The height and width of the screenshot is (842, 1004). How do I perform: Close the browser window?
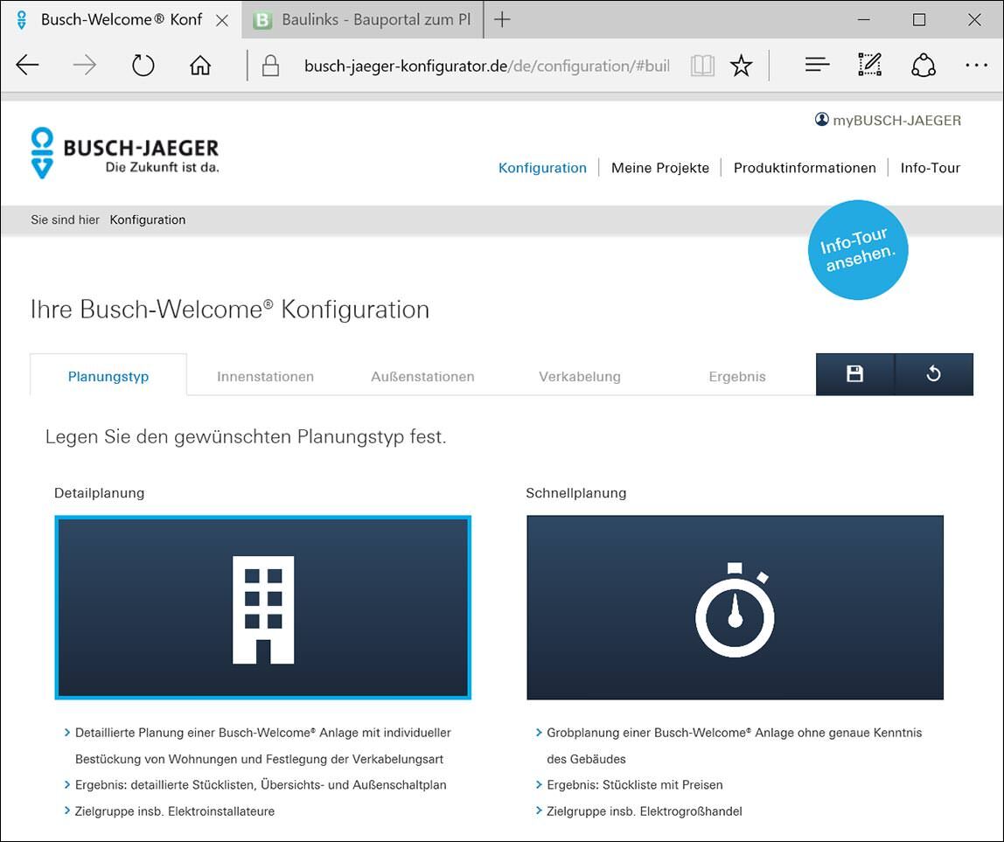point(974,20)
